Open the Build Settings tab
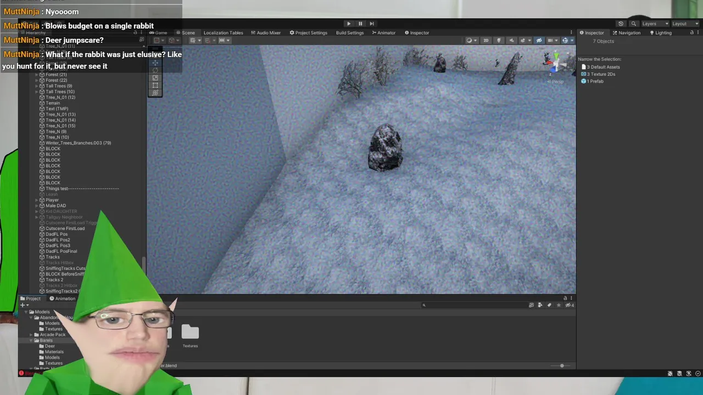 point(350,33)
